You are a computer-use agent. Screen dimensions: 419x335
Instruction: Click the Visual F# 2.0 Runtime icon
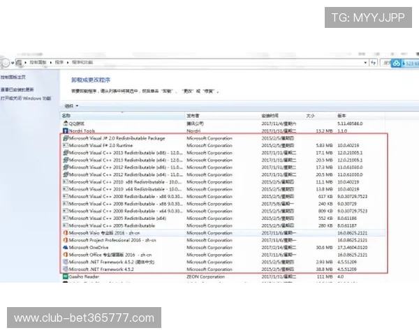pos(66,145)
